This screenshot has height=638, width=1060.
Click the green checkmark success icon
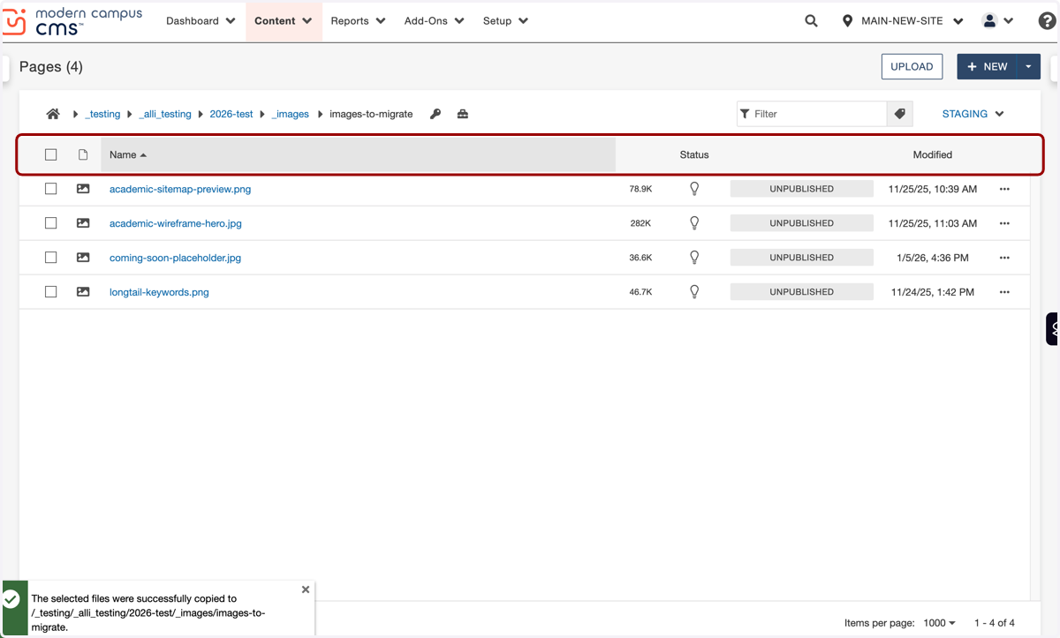point(11,599)
